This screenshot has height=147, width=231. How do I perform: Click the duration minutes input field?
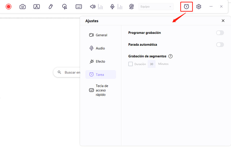152,64
